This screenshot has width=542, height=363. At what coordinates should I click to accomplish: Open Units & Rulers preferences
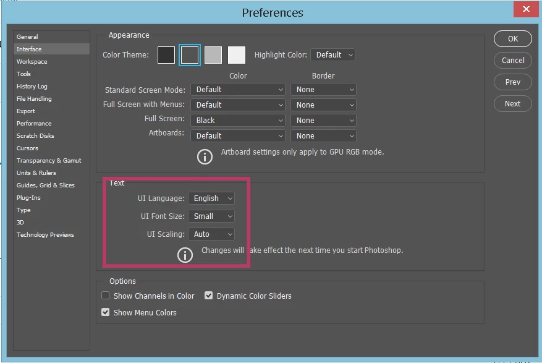tap(51, 173)
